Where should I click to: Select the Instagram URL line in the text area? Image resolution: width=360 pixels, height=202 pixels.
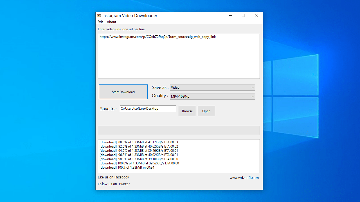click(158, 37)
